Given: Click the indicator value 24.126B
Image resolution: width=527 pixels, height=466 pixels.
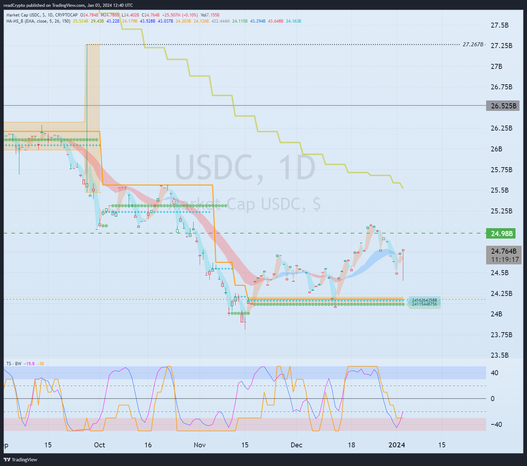Looking at the screenshot, I should (201, 21).
